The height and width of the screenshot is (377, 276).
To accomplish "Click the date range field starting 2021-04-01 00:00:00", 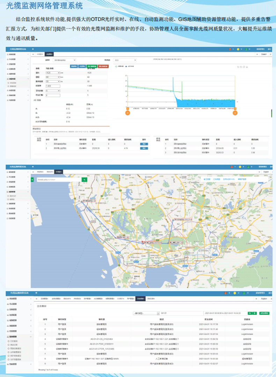I will [x=225, y=313].
